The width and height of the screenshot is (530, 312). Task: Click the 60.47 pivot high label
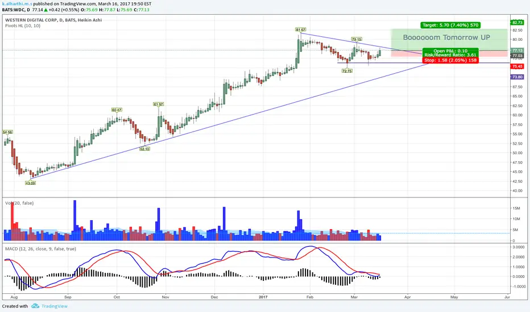(x=117, y=110)
